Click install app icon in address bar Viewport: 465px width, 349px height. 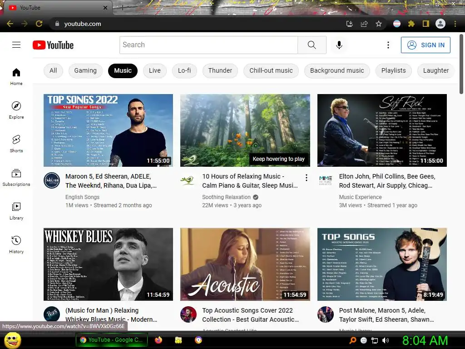click(350, 24)
